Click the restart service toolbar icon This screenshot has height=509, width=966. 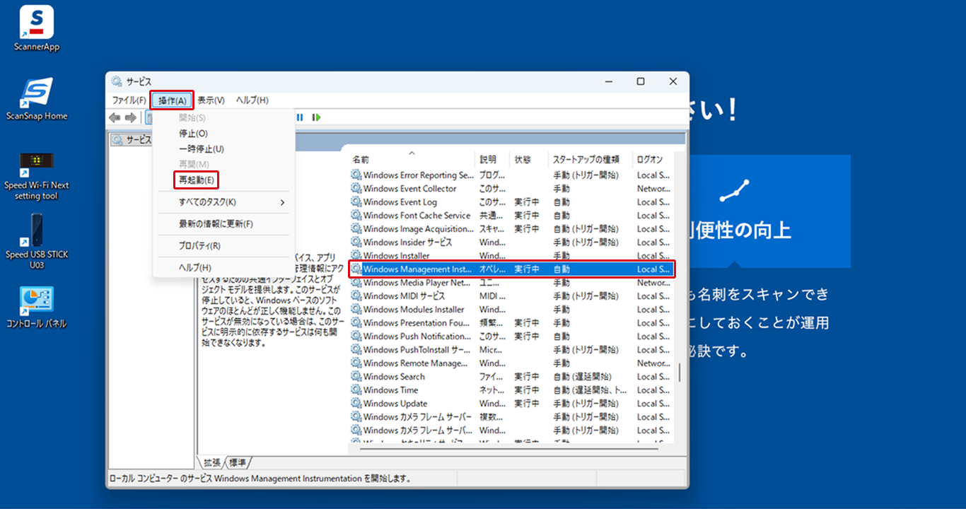click(316, 117)
